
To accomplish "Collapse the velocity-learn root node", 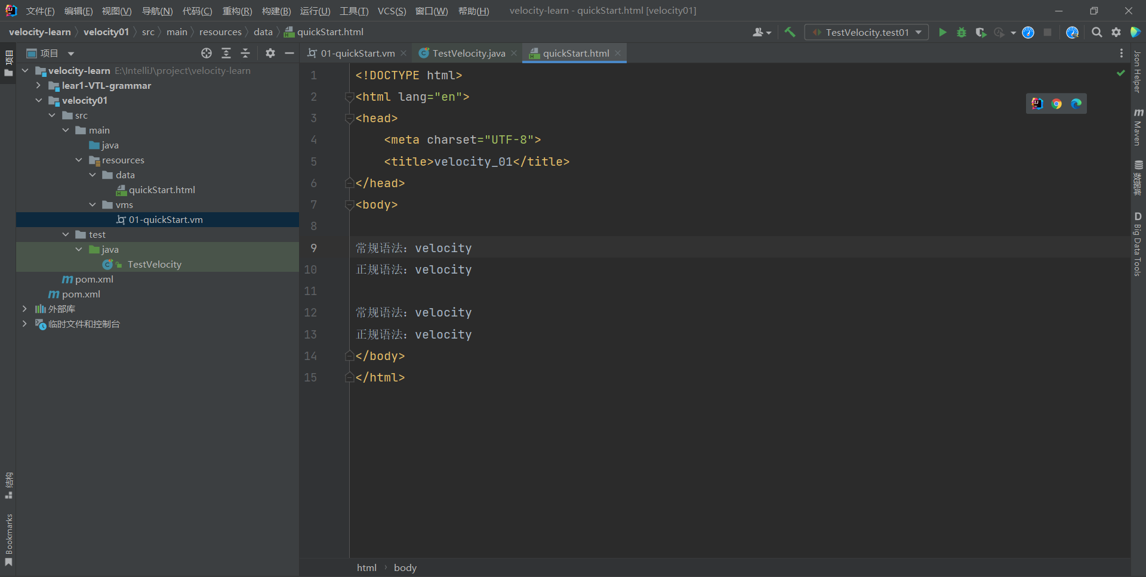I will 25,70.
